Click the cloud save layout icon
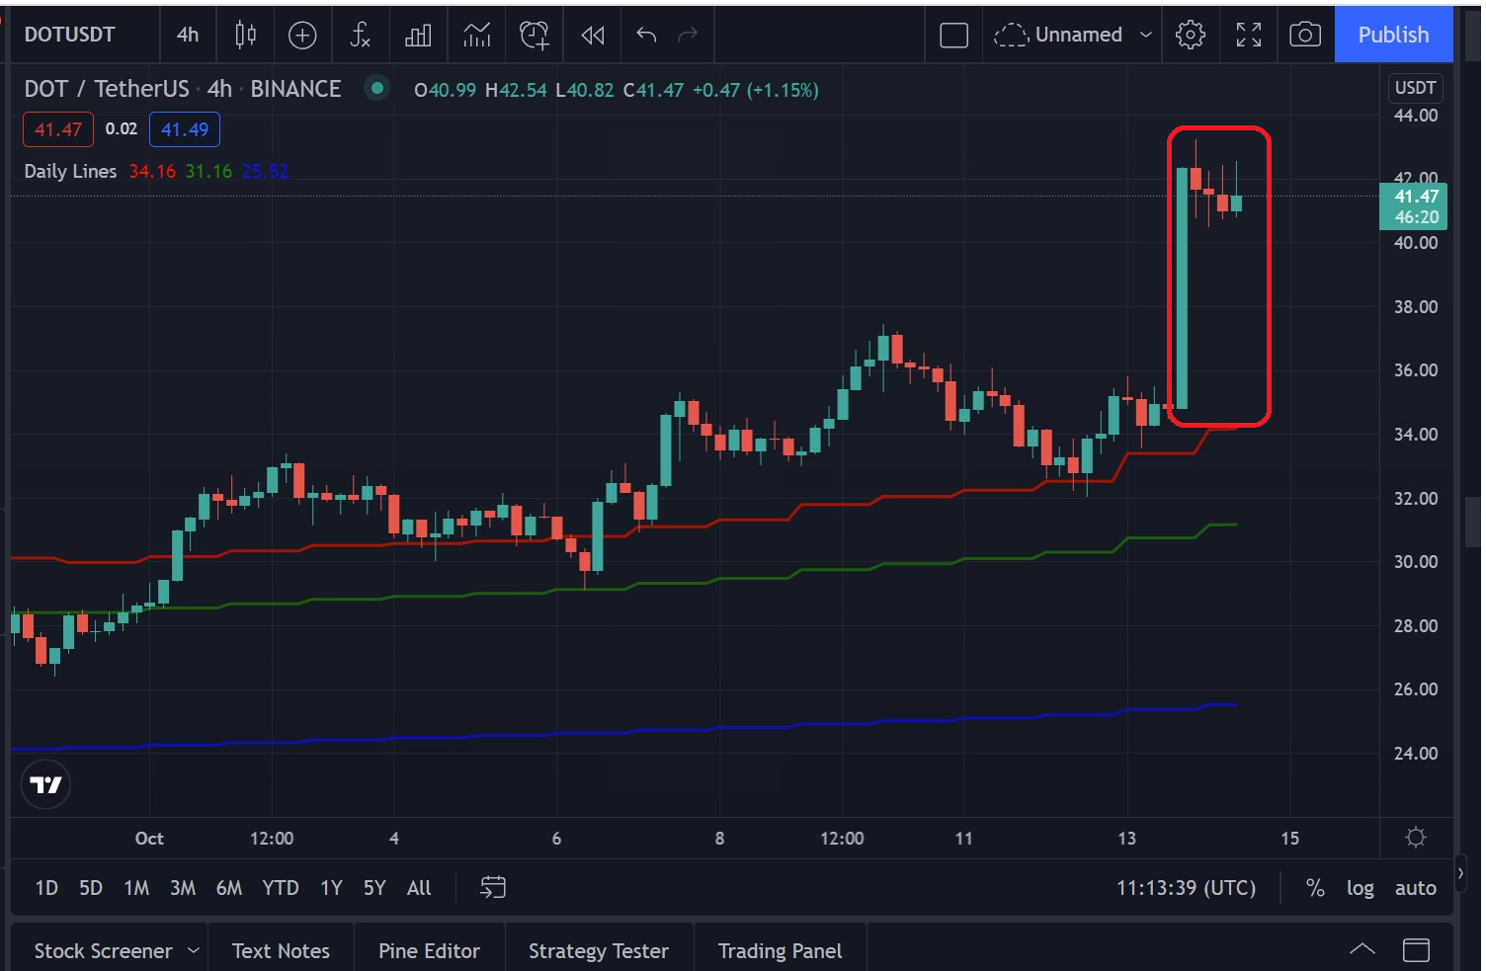Image resolution: width=1486 pixels, height=971 pixels. click(x=1011, y=36)
